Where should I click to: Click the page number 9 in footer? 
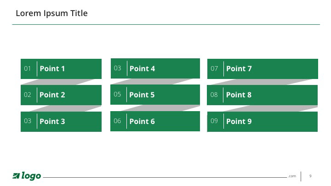tap(310, 176)
